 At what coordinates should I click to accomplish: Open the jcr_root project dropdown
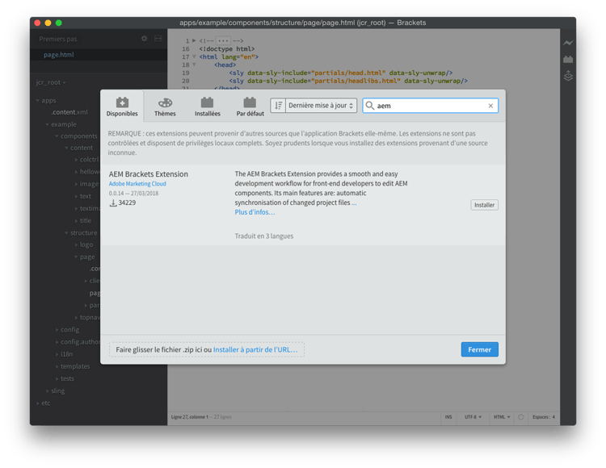tap(51, 82)
